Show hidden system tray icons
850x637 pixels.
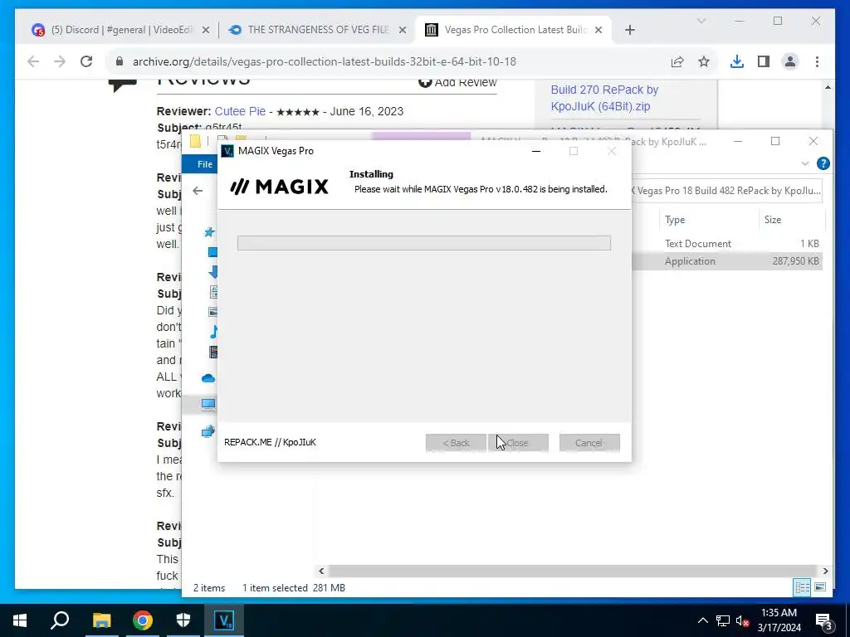(702, 620)
